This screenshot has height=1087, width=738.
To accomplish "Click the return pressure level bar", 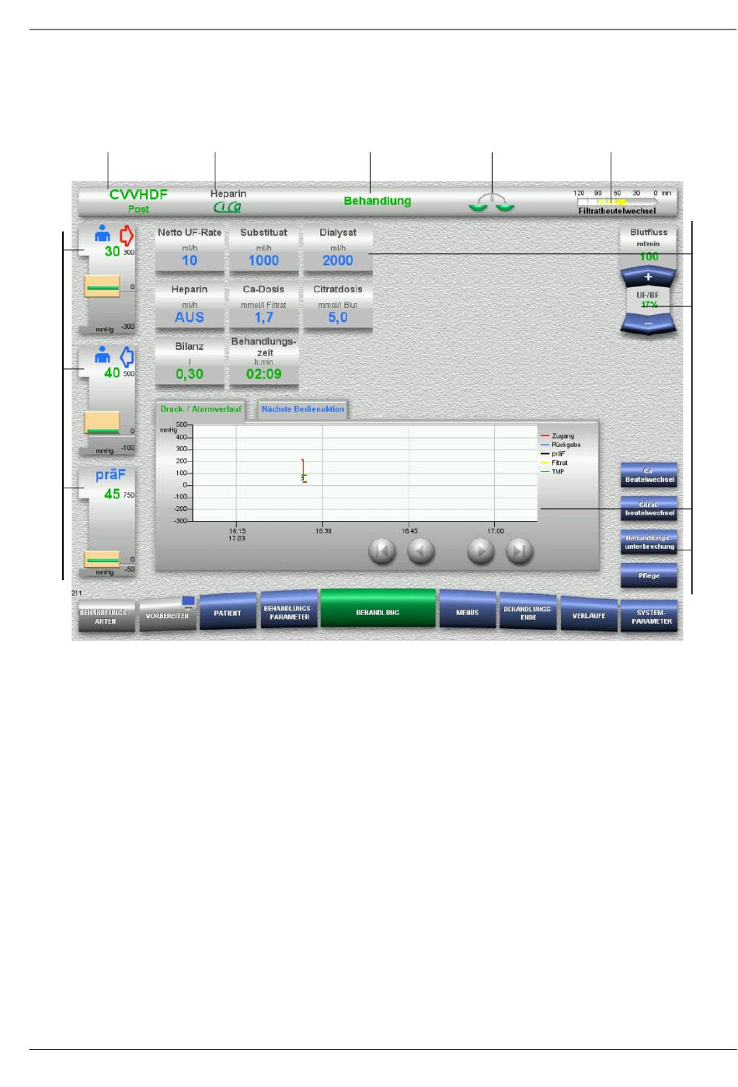I will click(102, 423).
